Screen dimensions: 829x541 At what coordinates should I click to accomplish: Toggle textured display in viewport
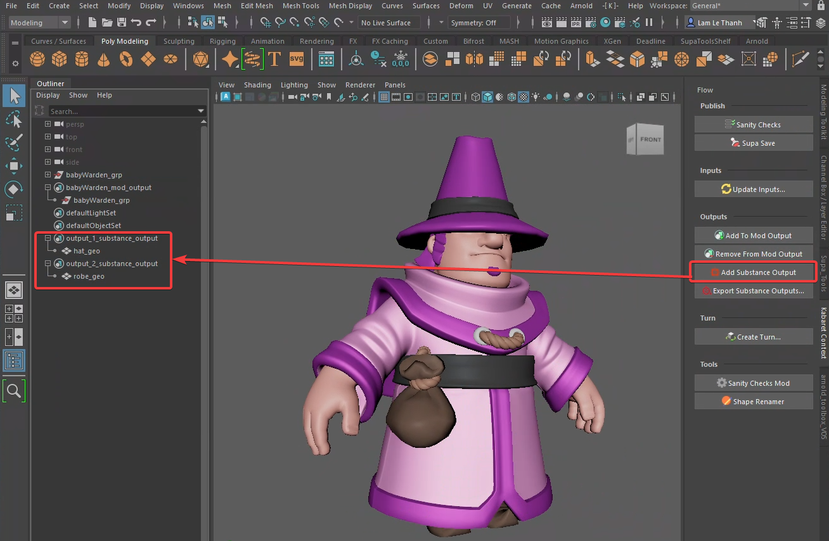pyautogui.click(x=524, y=98)
